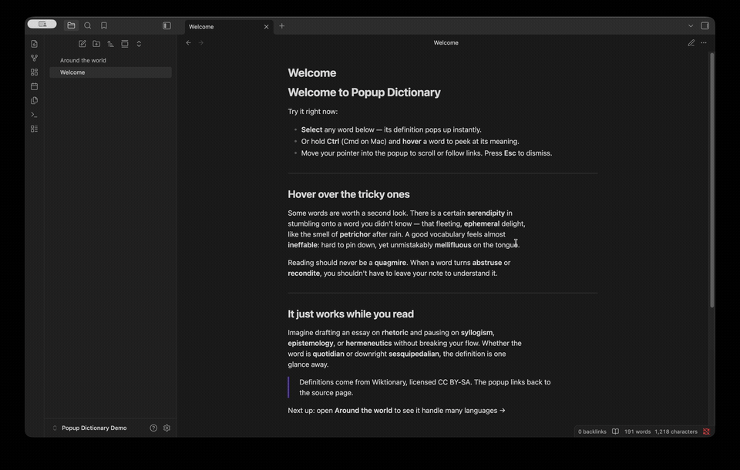Open the bookmarks tab icon
Viewport: 740px width, 470px height.
coord(104,25)
